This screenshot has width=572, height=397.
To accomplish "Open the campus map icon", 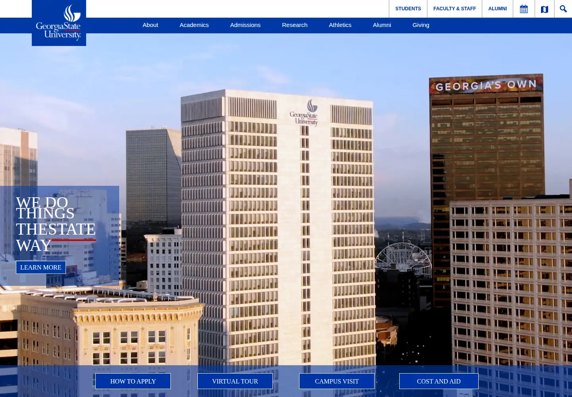I will [x=545, y=9].
